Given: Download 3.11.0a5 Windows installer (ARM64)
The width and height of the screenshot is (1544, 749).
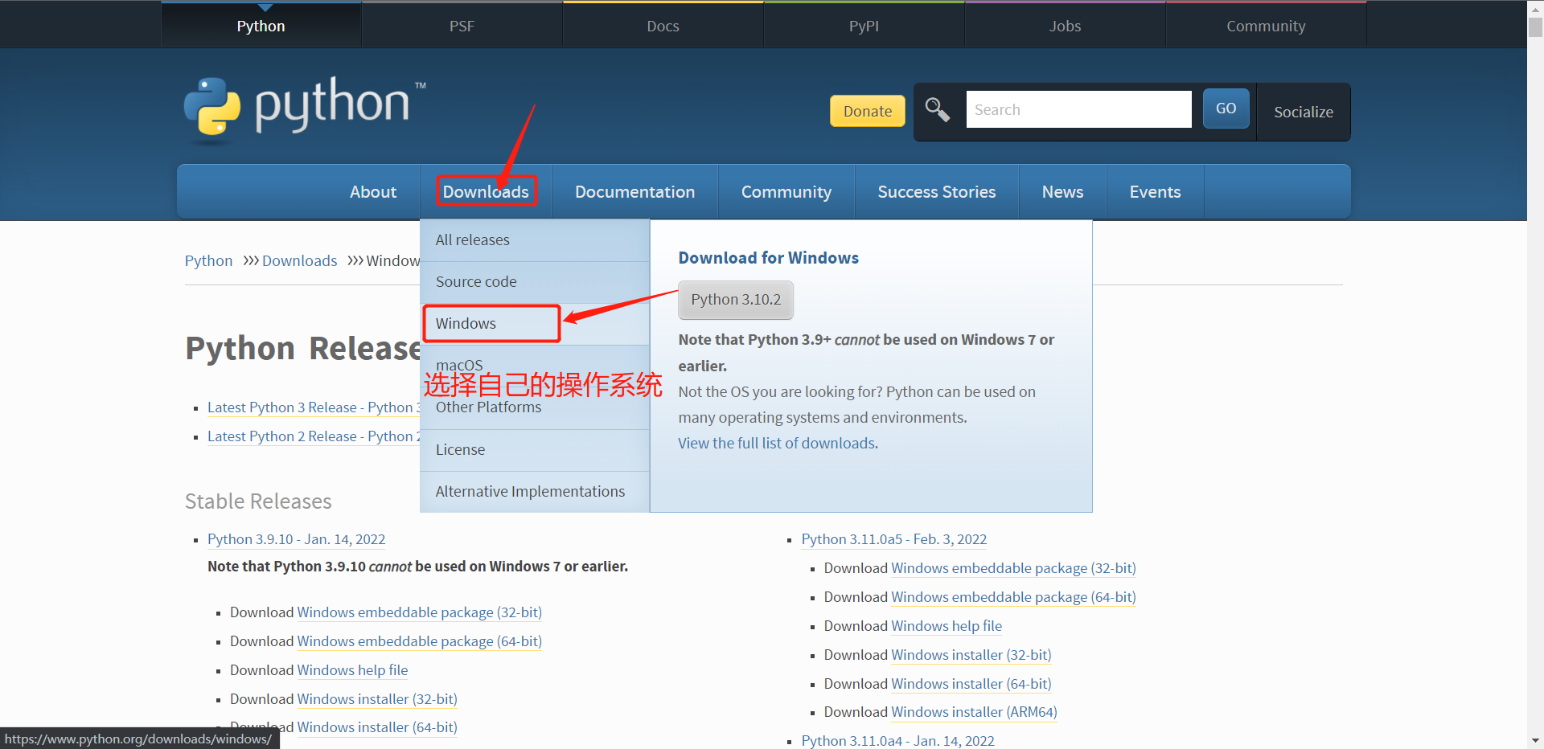Looking at the screenshot, I should click(x=974, y=712).
